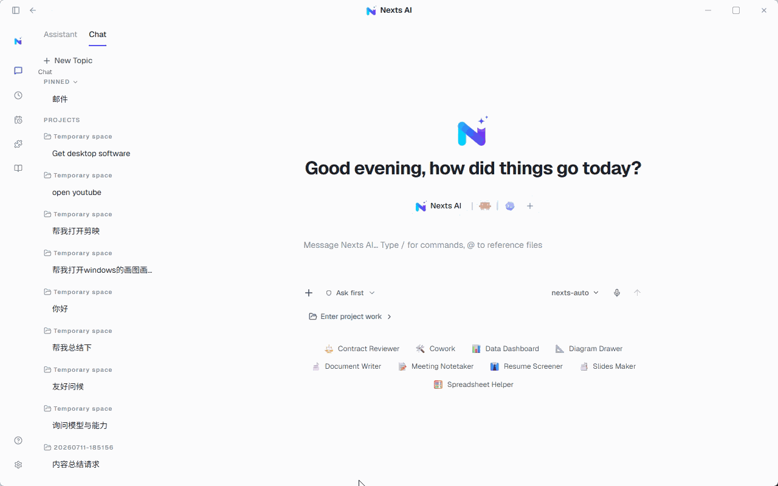
Task: Select the Chat tab
Action: coord(97,35)
